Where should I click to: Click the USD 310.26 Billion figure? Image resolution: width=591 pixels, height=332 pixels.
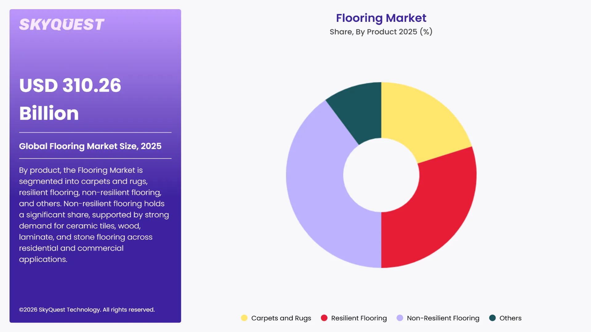pos(70,99)
